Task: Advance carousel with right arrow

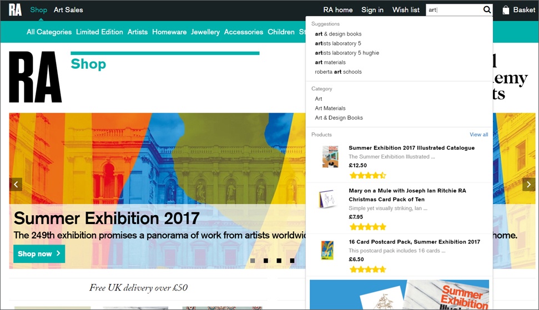Action: pyautogui.click(x=528, y=184)
